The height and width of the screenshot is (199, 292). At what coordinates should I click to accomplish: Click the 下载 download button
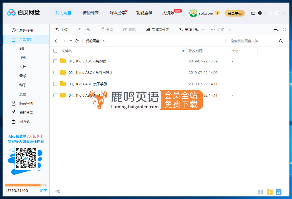tap(84, 29)
